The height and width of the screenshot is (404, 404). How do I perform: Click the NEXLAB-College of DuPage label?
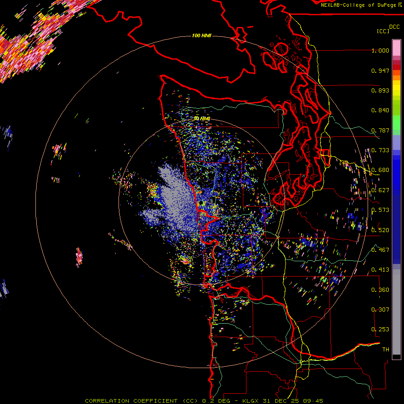359,5
